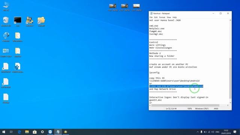The height and width of the screenshot is (135, 240).
Task: Open Settings gear on the taskbar
Action: 42,132
